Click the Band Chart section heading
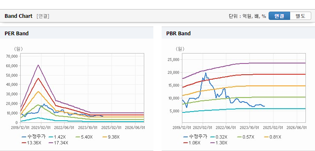315x151 pixels. point(19,16)
